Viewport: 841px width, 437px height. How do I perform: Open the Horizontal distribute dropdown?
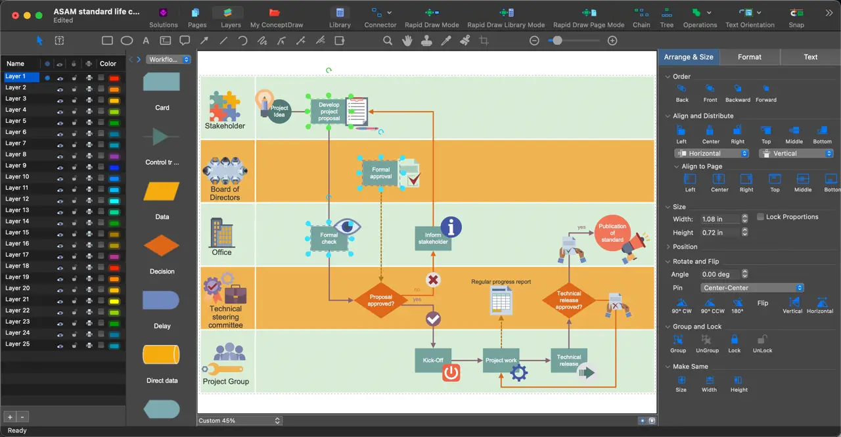712,153
